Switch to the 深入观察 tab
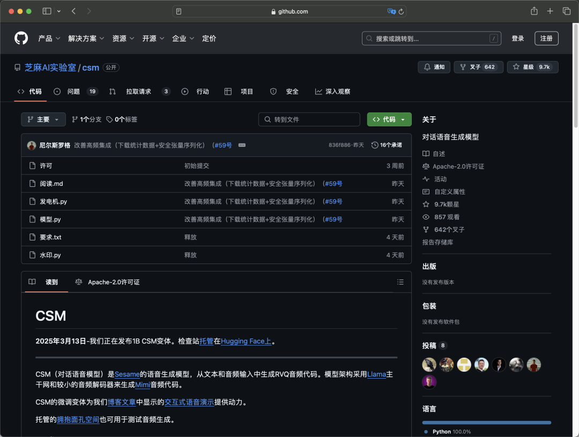Viewport: 579px width, 437px height. (x=333, y=92)
